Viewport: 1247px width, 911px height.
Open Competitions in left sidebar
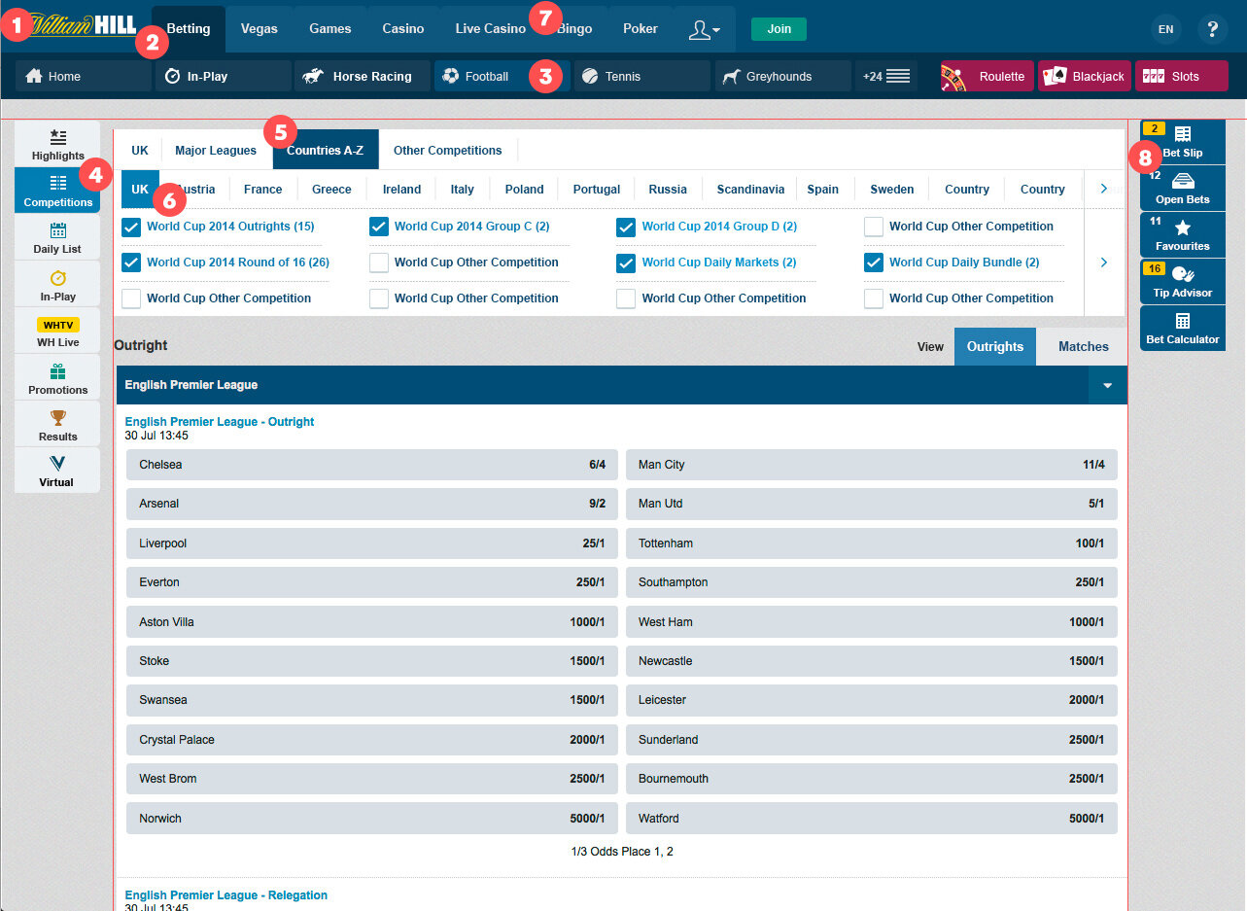click(x=57, y=191)
